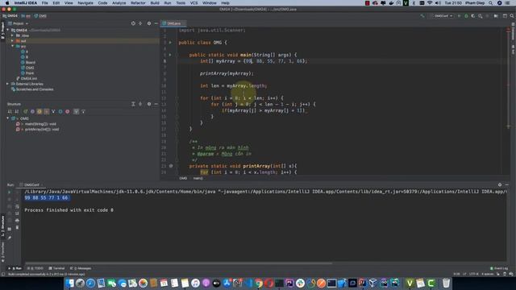The height and width of the screenshot is (290, 516).
Task: Click locate-file target icon in Project panel
Action: click(x=133, y=23)
